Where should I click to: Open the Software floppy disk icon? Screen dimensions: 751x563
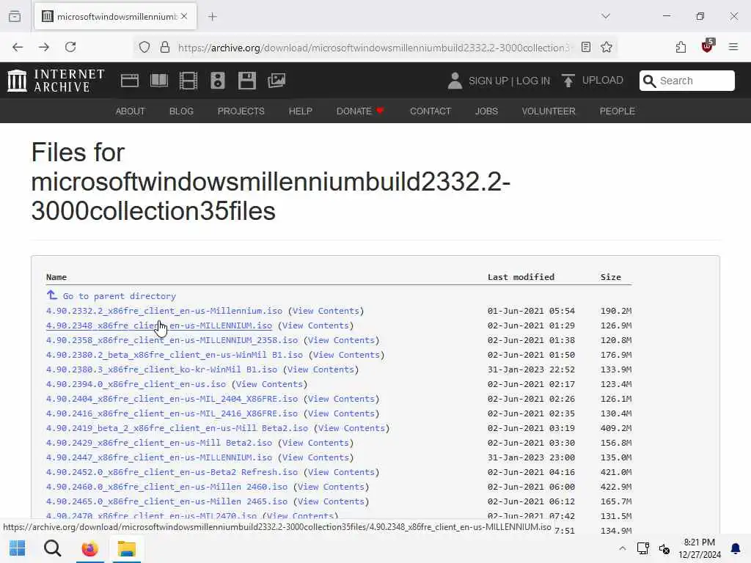[247, 81]
